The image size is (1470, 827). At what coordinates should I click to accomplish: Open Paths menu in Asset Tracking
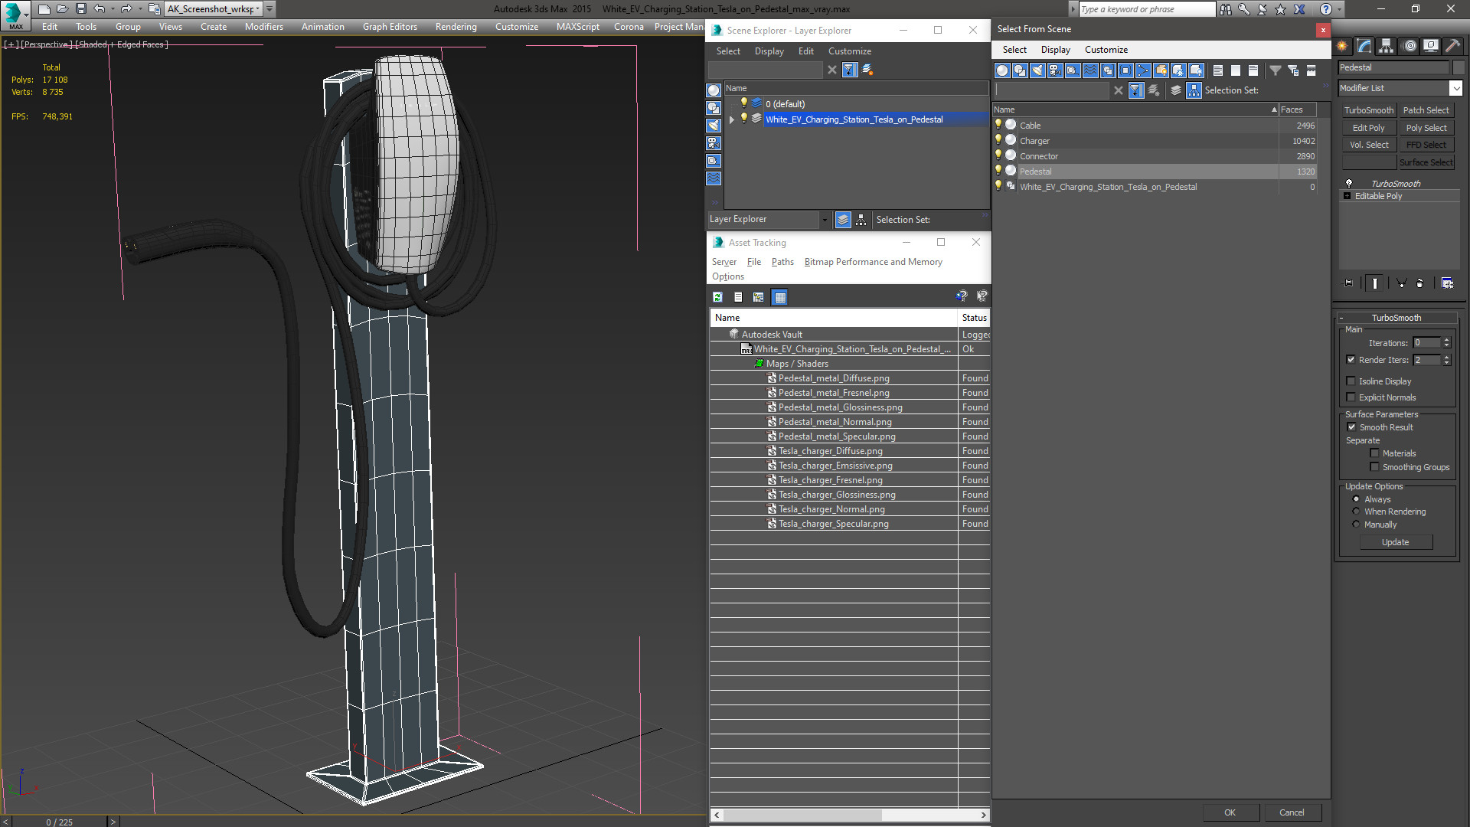782,262
